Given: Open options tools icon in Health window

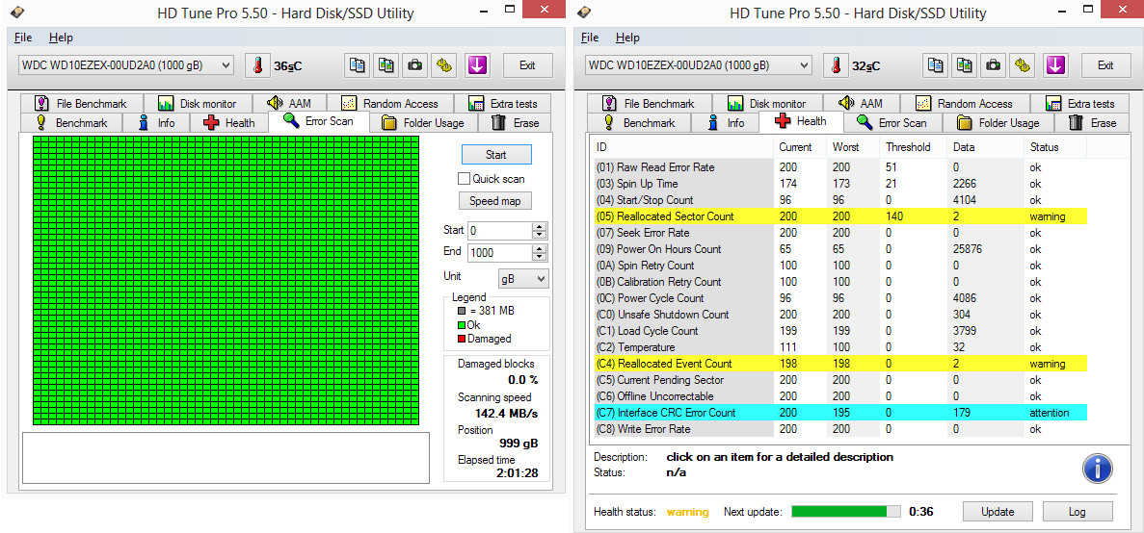Looking at the screenshot, I should pyautogui.click(x=1023, y=64).
